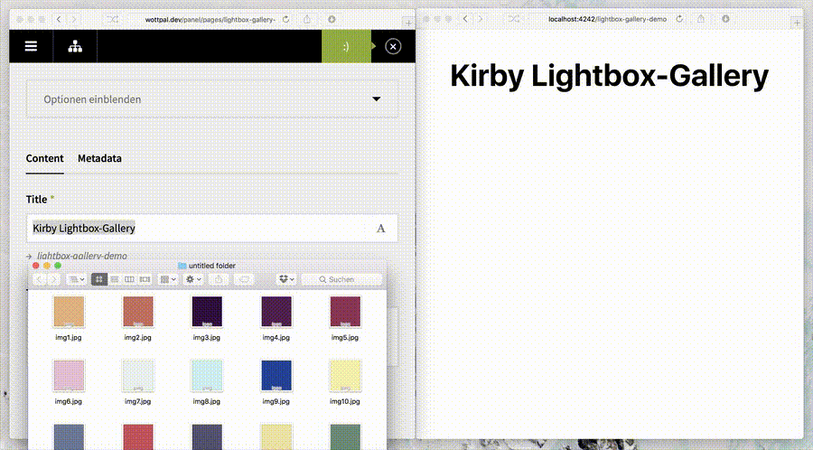
Task: Go back in the wottpal.dev browser window
Action: click(59, 19)
